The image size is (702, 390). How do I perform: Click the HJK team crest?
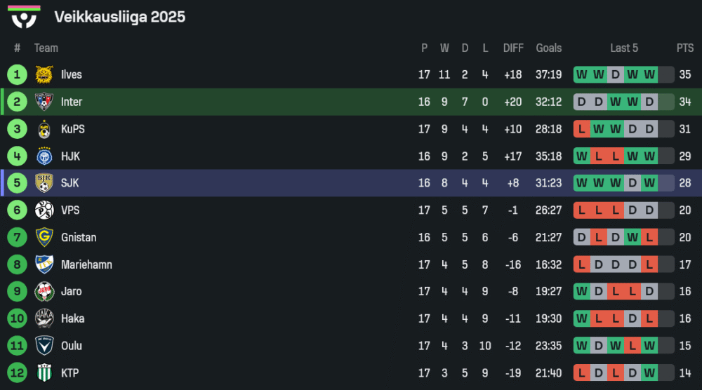(44, 156)
